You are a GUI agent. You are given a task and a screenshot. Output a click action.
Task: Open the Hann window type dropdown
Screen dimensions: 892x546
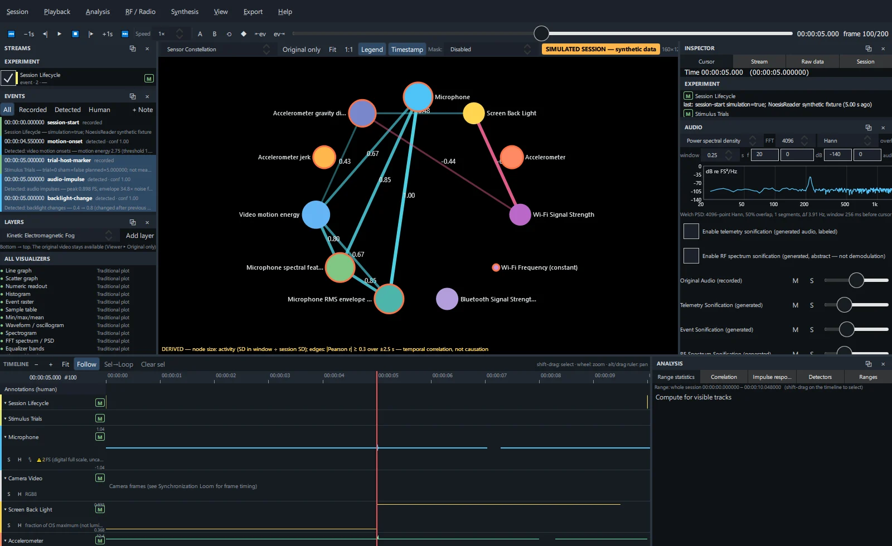847,141
